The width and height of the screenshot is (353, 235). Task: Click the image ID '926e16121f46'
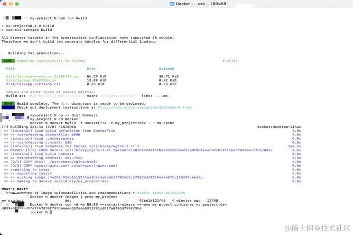152,200
